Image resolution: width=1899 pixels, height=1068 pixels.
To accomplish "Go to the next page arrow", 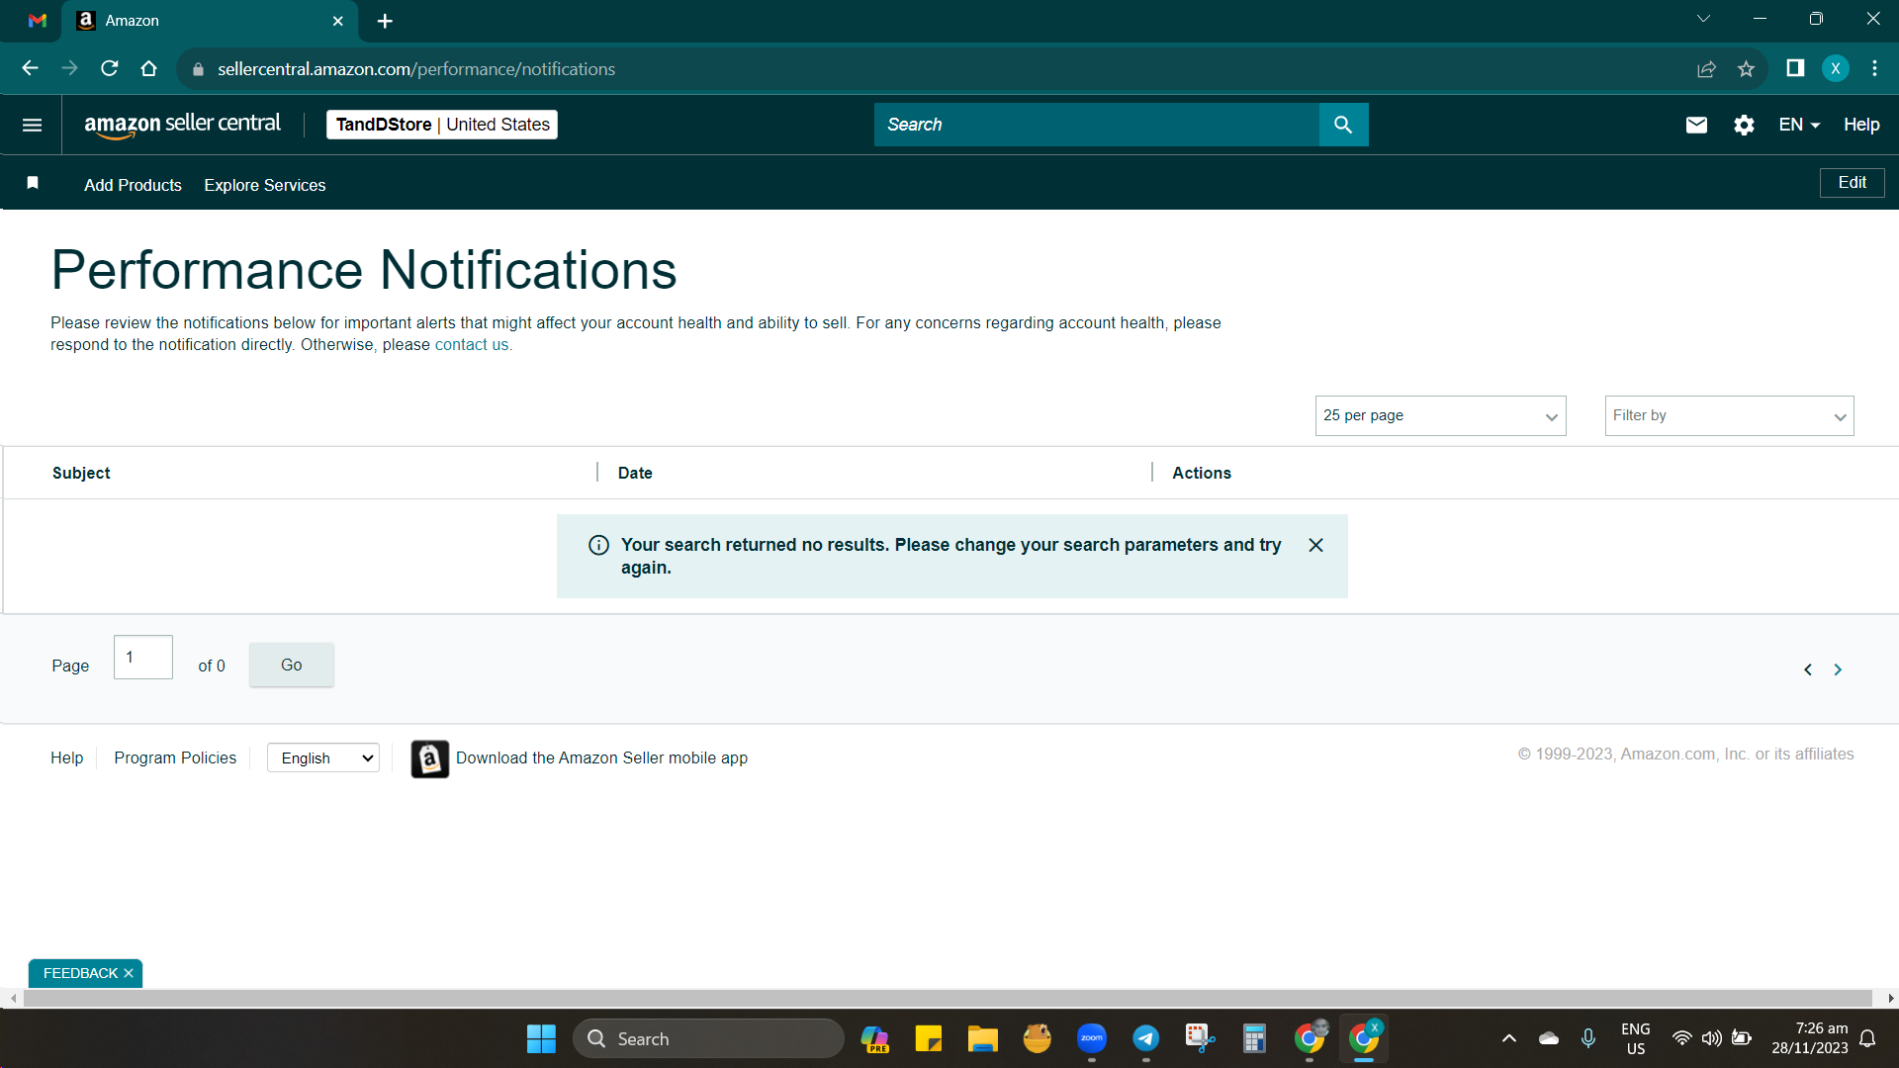I will 1838,669.
